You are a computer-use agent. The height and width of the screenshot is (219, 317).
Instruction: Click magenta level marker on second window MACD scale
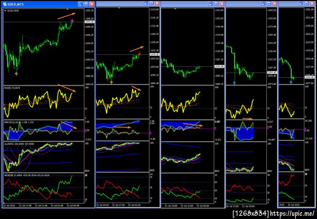(x=151, y=133)
